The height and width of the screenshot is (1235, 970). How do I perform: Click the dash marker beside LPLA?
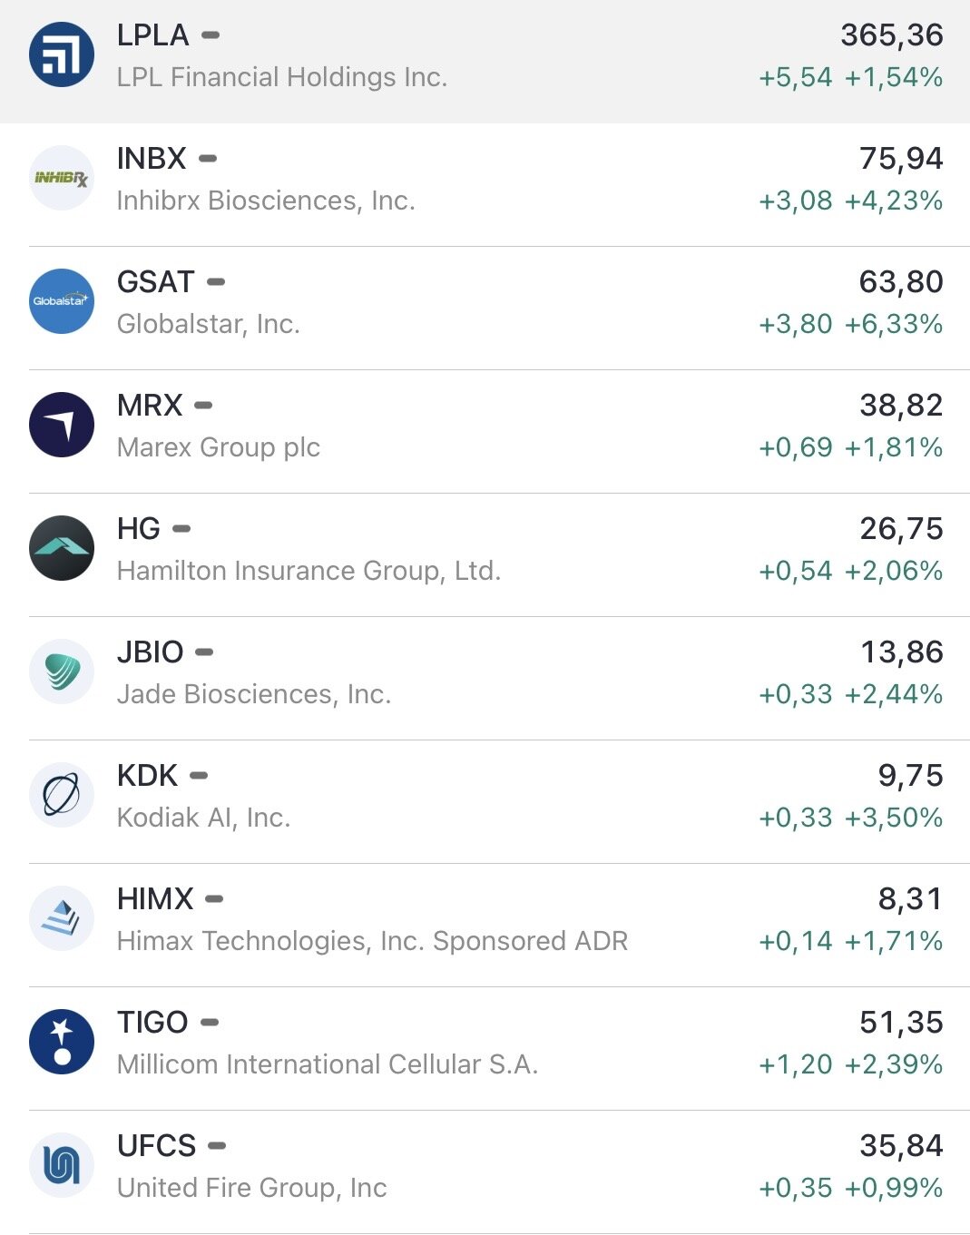pos(211,35)
